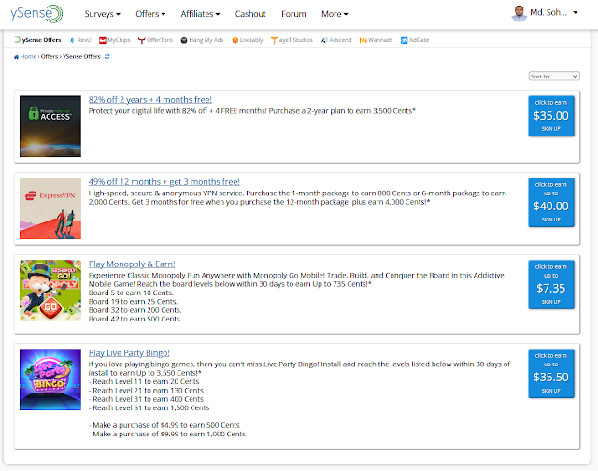Open the Md. Soh... account dropdown
This screenshot has height=471, width=598.
click(x=553, y=12)
